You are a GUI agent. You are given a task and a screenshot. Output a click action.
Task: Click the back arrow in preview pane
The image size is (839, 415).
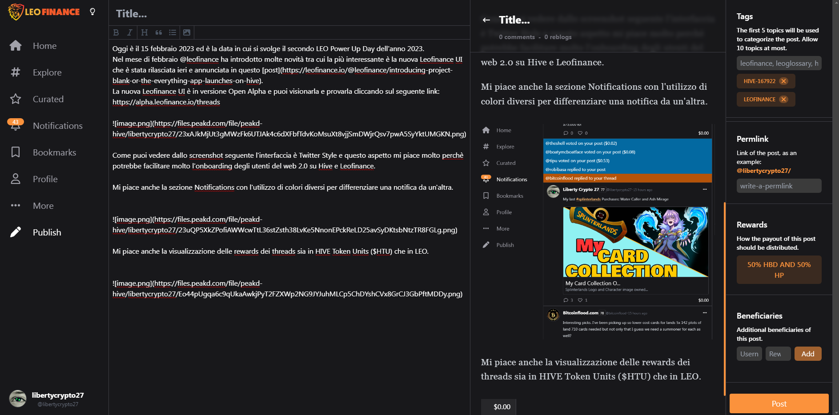click(x=486, y=20)
